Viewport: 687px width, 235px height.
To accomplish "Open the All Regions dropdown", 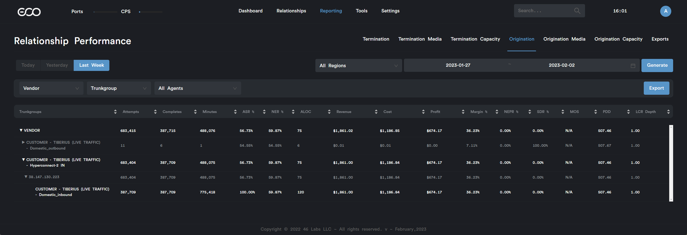I will [x=359, y=65].
